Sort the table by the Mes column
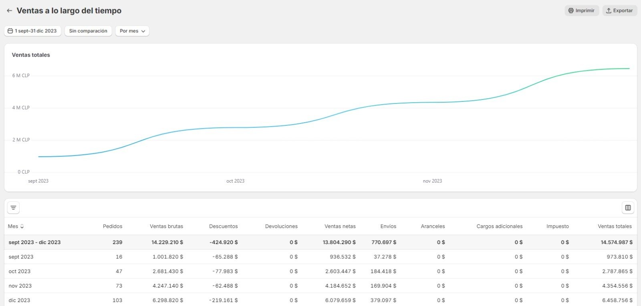641x306 pixels. pos(16,227)
